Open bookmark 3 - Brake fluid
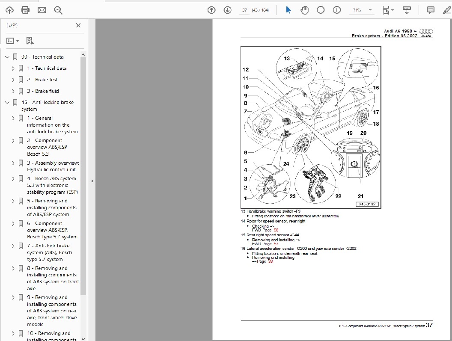452x341 pixels. click(43, 91)
